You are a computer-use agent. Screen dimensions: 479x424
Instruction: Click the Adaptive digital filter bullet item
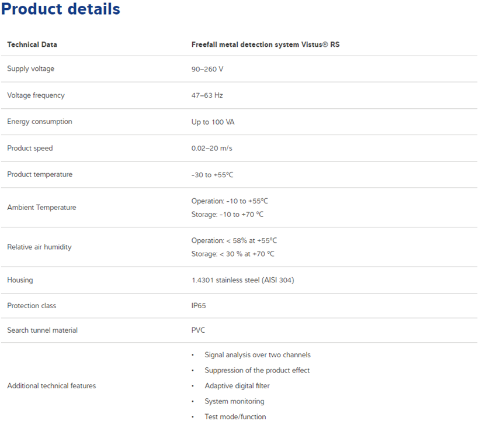pos(237,386)
